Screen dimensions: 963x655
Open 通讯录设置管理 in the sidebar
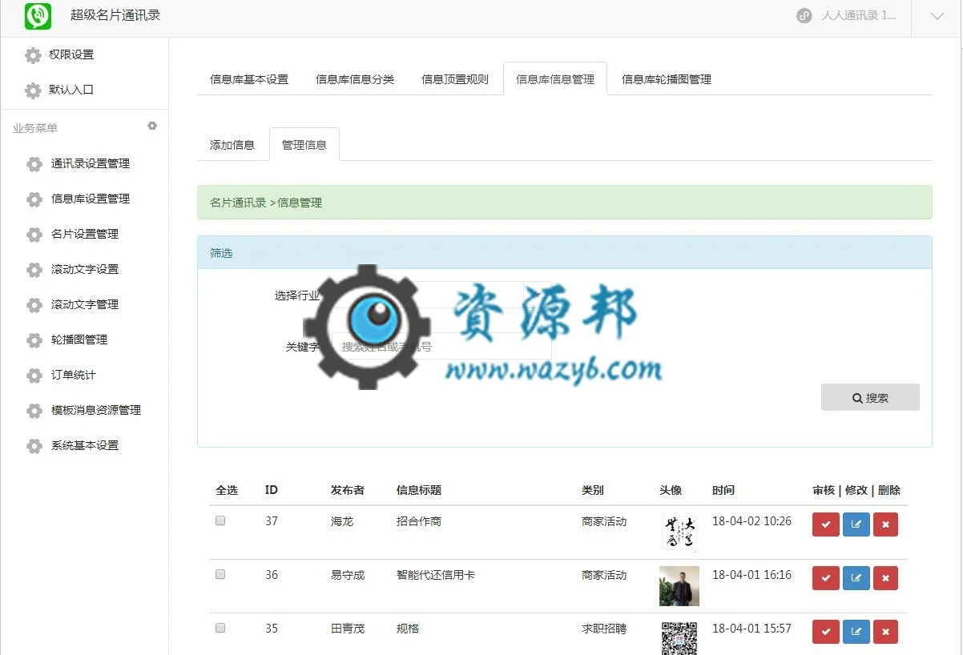tap(91, 163)
